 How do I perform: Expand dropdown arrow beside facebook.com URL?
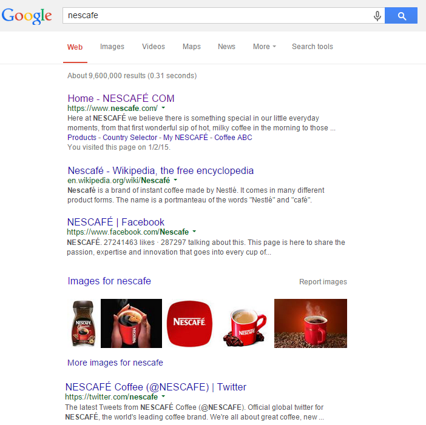click(x=194, y=232)
